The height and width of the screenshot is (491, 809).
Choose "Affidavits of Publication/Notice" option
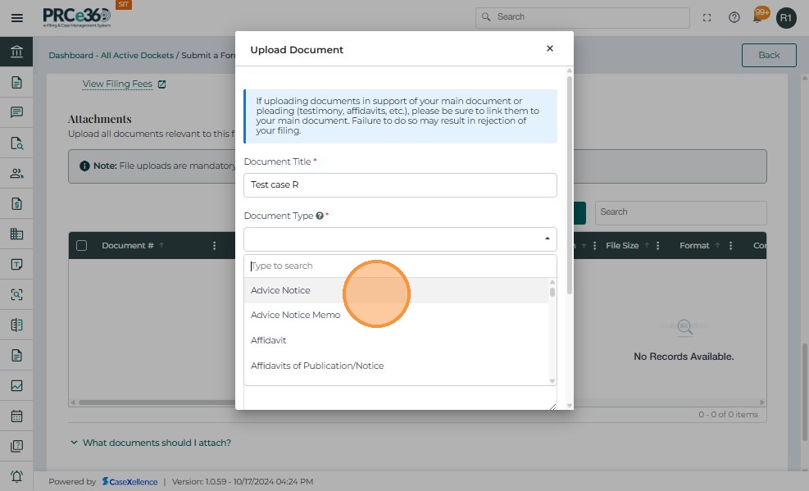317,366
